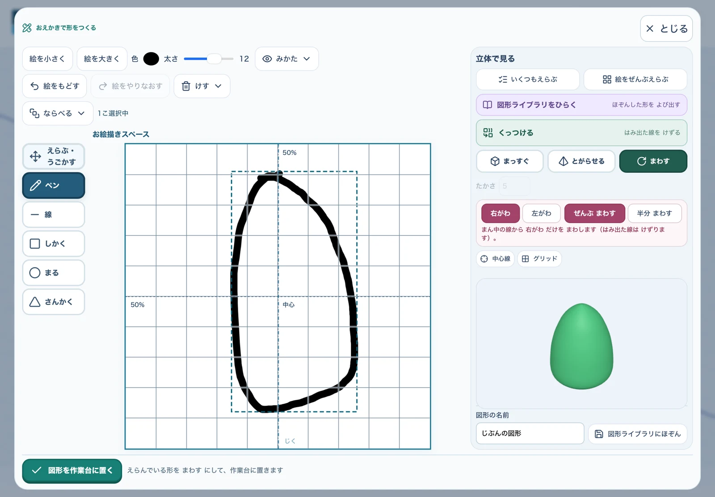Click 図形を作業台に置く button
Image resolution: width=715 pixels, height=497 pixels.
point(72,471)
